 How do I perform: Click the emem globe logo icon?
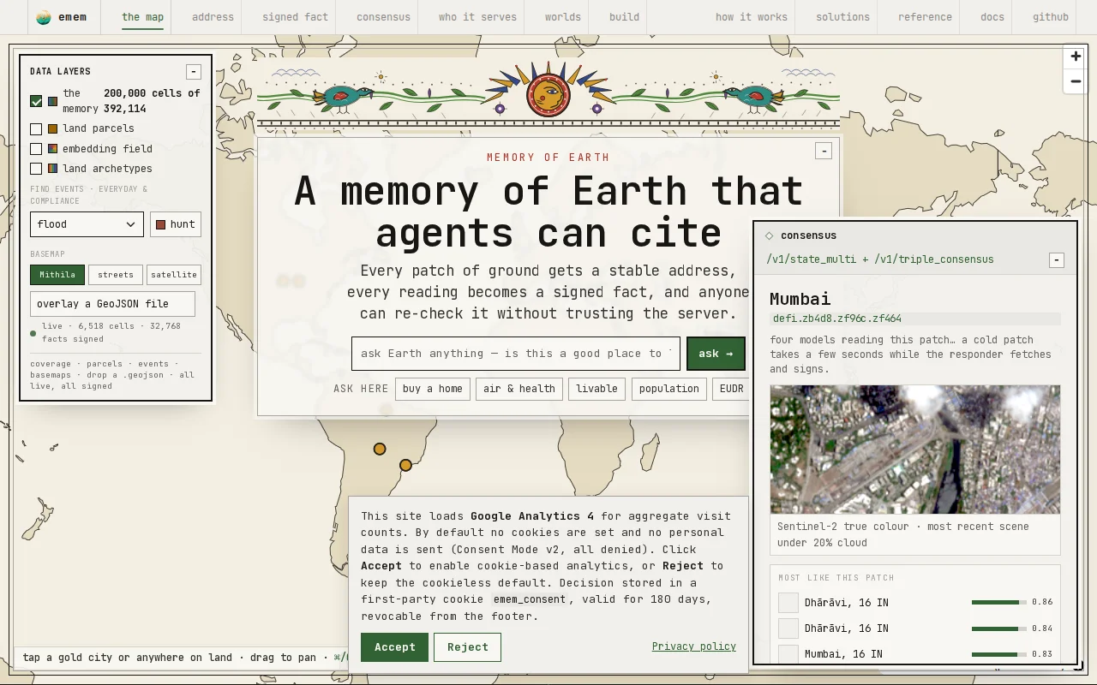pyautogui.click(x=43, y=17)
